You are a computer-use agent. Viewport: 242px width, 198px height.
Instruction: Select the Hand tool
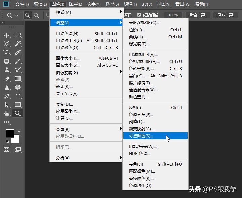[7, 113]
